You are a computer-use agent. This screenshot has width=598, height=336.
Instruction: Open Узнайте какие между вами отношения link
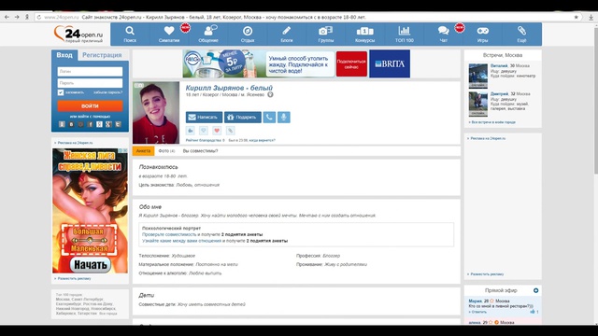click(181, 241)
